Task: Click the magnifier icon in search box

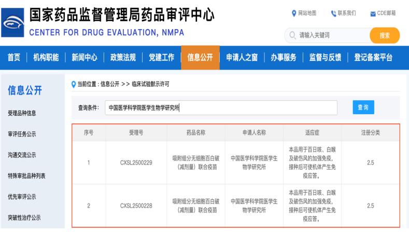Action: tap(292, 36)
